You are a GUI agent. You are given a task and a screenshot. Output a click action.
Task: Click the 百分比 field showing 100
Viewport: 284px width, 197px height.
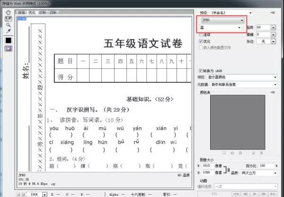[267, 166]
